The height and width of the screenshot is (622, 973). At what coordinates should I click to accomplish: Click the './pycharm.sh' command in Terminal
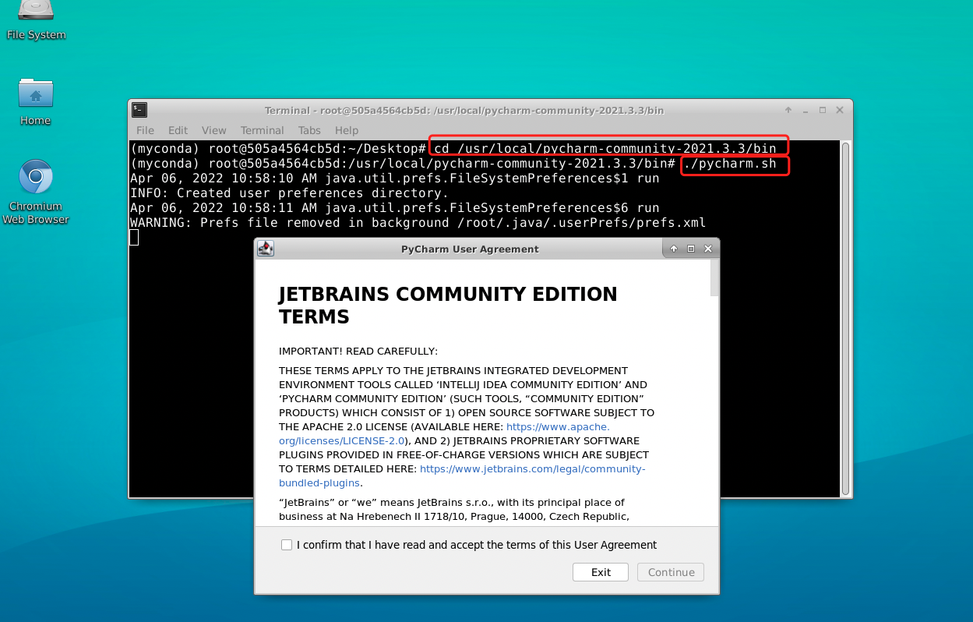click(x=730, y=164)
